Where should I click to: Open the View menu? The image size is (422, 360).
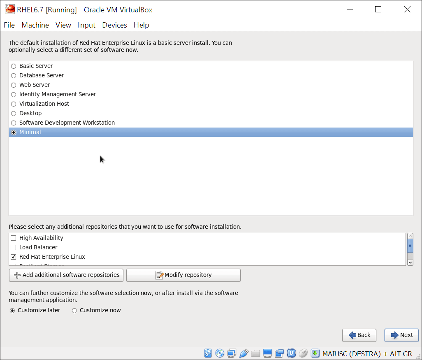click(x=63, y=25)
